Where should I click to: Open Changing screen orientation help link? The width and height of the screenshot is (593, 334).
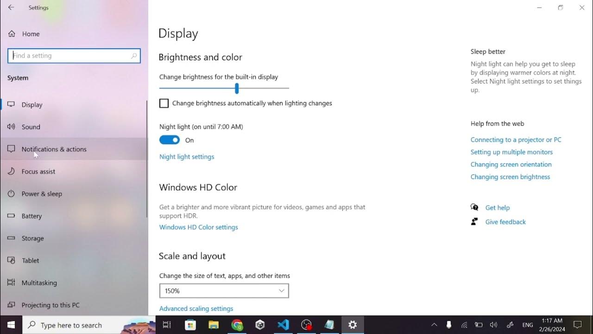tap(511, 164)
